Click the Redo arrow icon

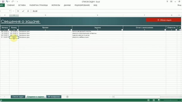pos(13,1)
